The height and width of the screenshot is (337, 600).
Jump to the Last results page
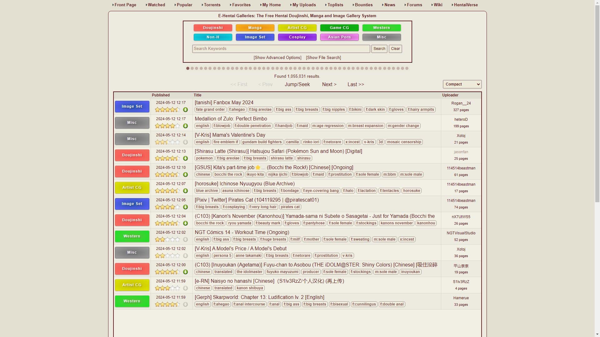(x=356, y=85)
